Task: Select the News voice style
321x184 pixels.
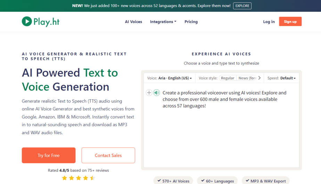Action: pos(247,78)
